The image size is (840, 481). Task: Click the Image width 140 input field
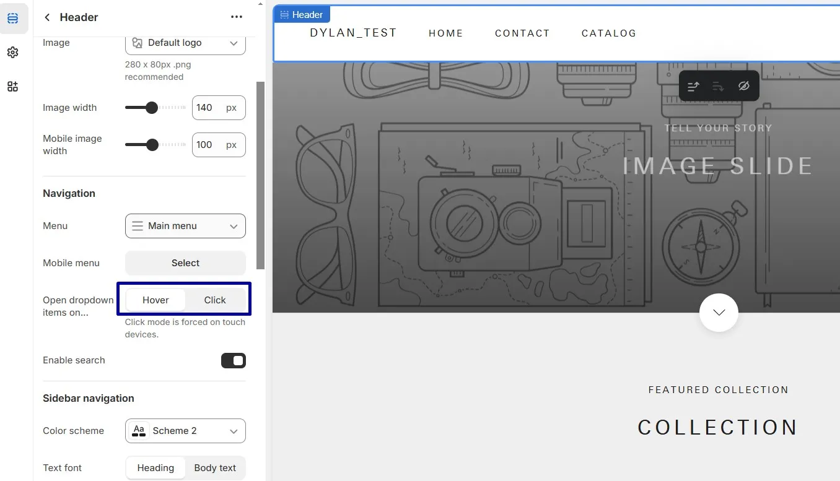pos(219,108)
